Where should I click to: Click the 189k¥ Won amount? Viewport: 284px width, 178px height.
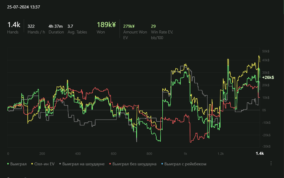(106, 25)
